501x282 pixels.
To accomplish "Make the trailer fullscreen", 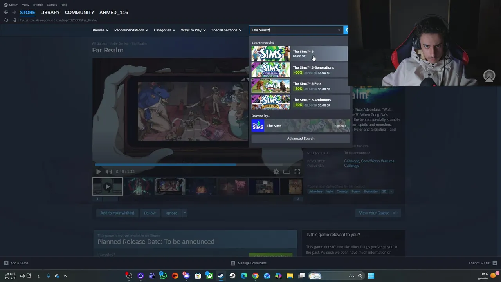I will click(x=297, y=172).
